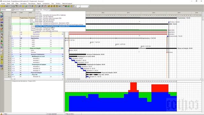Viewport: 204px width, 115px height.
Task: Click the open folder toolbar icon
Action: (x=4, y=6)
